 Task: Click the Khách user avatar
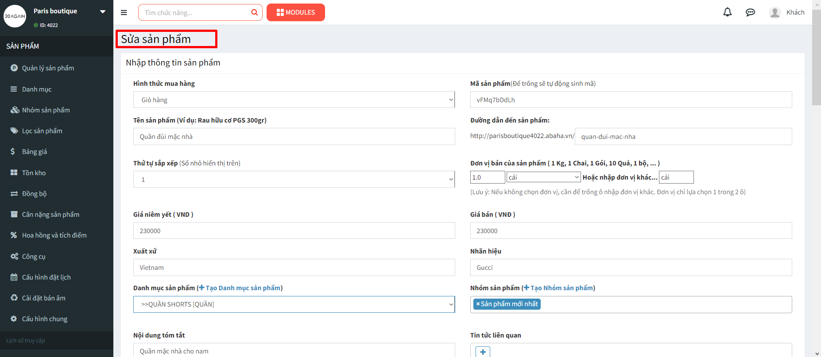[775, 12]
